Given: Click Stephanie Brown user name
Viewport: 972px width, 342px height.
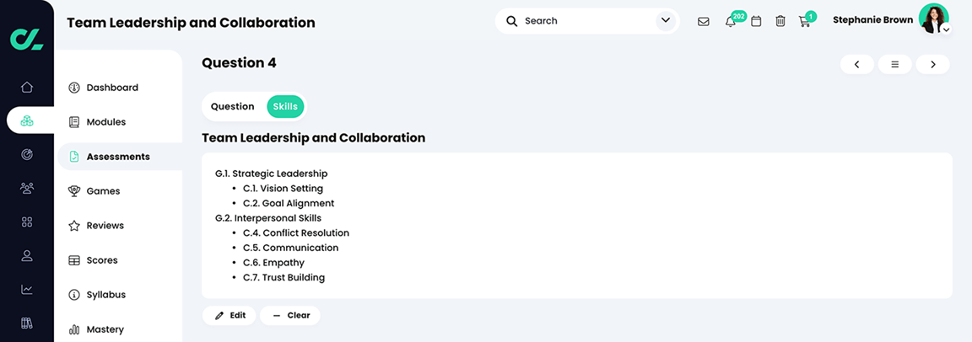Looking at the screenshot, I should 872,19.
